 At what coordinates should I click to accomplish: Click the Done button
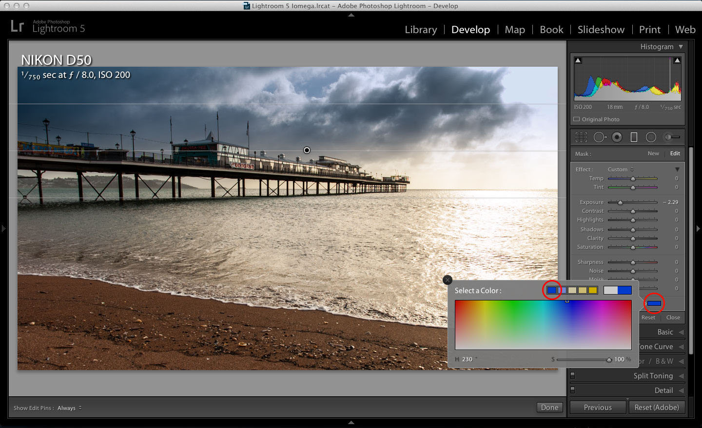point(549,407)
